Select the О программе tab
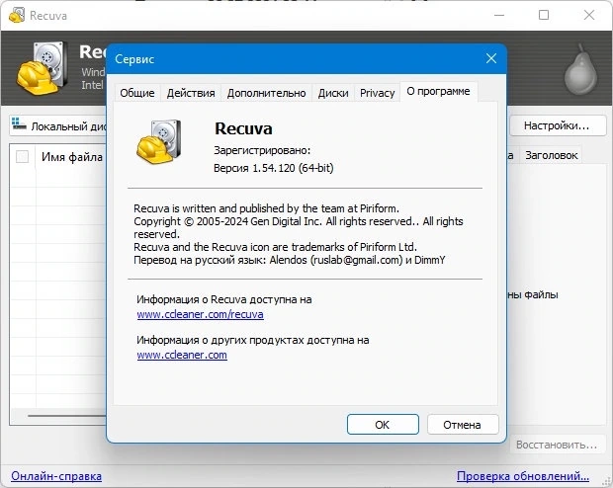This screenshot has height=488, width=613. coord(438,92)
